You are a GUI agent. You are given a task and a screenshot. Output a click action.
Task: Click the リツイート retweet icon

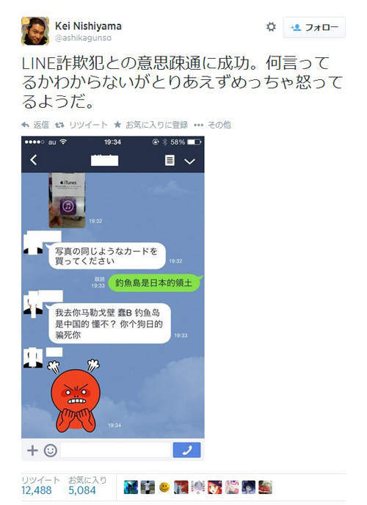(x=59, y=125)
